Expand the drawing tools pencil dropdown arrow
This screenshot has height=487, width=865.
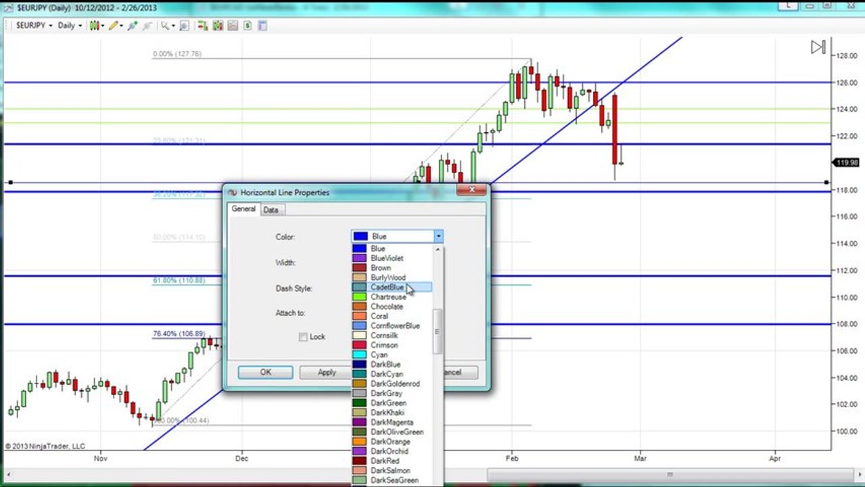pos(122,26)
